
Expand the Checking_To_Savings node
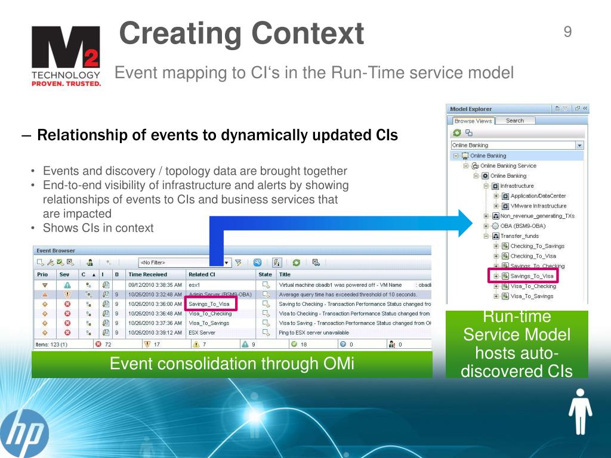click(x=496, y=246)
